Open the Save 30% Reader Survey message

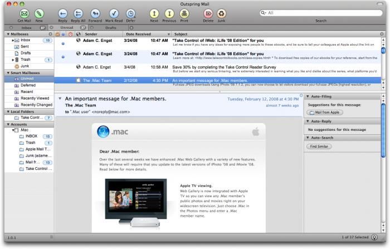click(218, 69)
